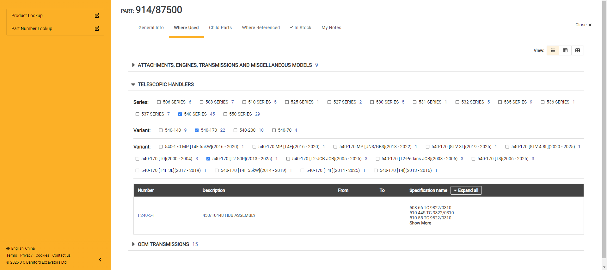Tick the 540-200 variant checkbox
The image size is (607, 270).
[x=235, y=130]
